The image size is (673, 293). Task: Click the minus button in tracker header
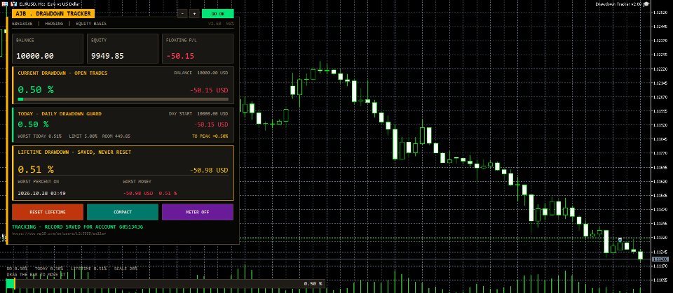[182, 14]
